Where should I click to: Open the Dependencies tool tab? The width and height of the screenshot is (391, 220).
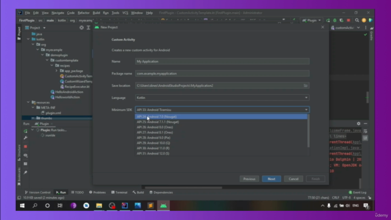[x=161, y=193]
